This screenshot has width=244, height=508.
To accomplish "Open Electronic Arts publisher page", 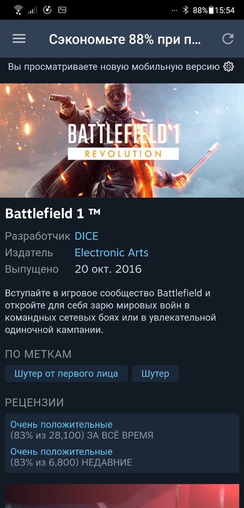I will [111, 252].
